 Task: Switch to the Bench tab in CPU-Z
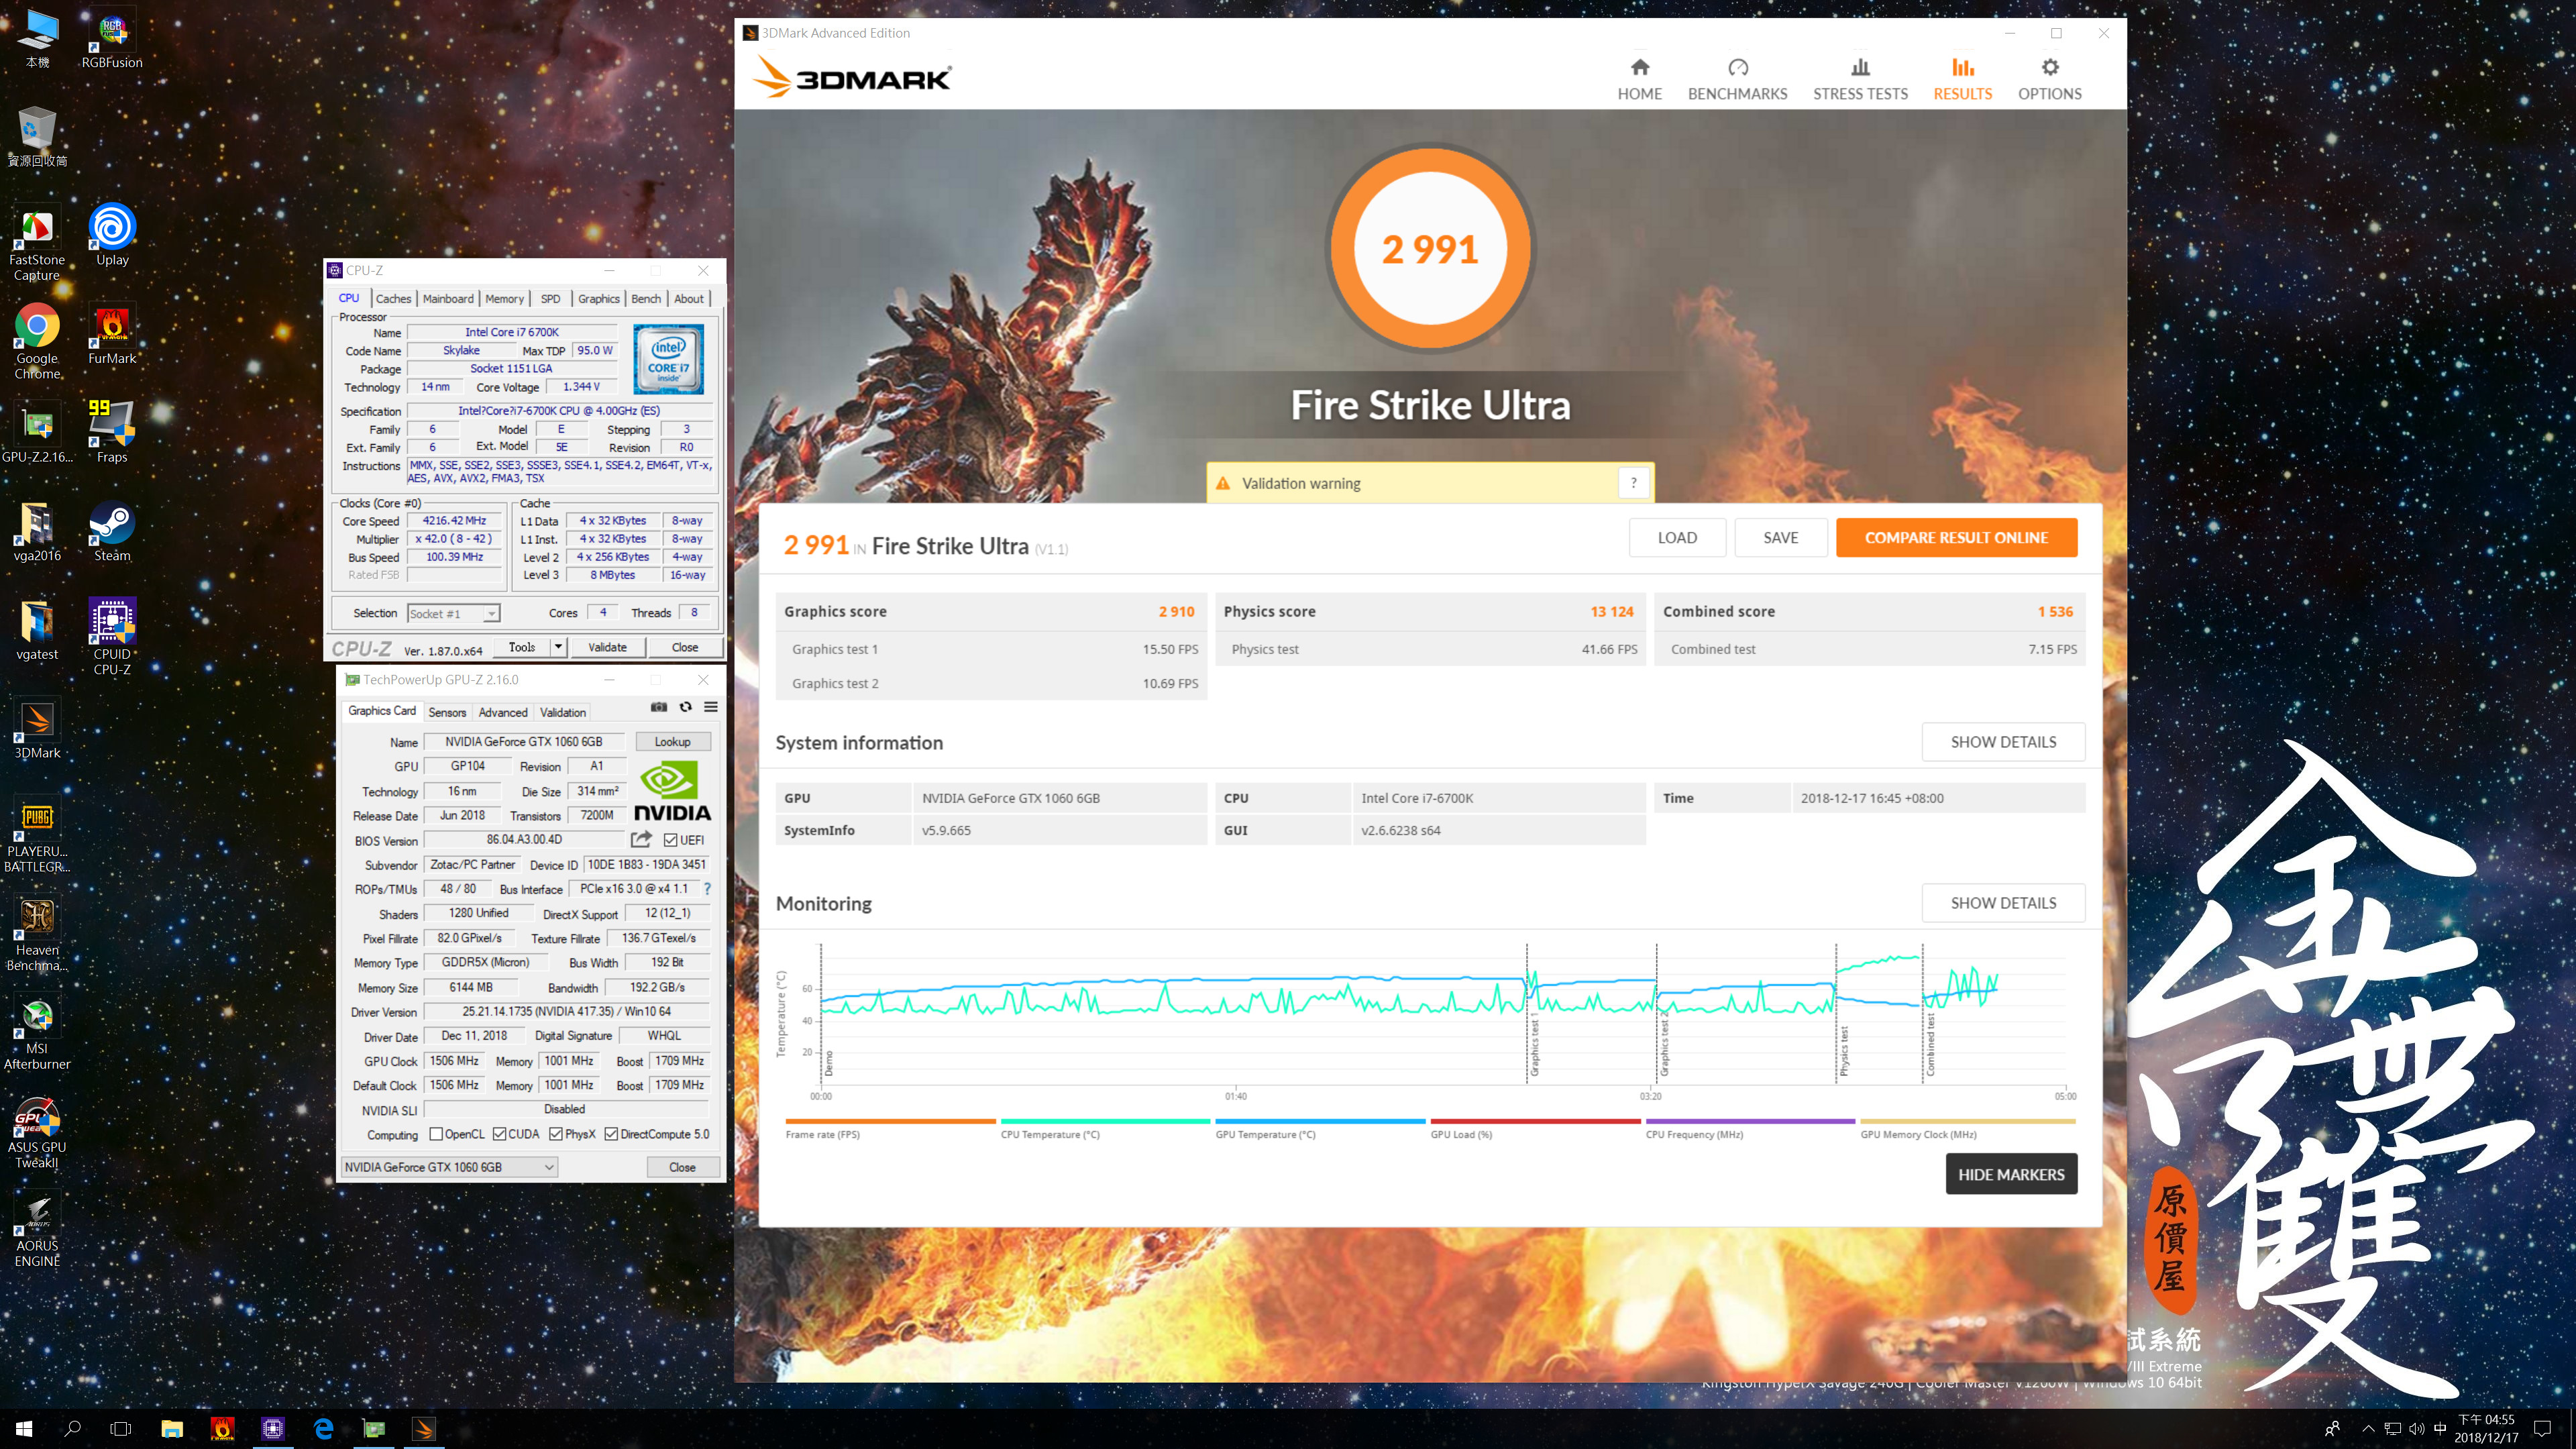tap(646, 299)
